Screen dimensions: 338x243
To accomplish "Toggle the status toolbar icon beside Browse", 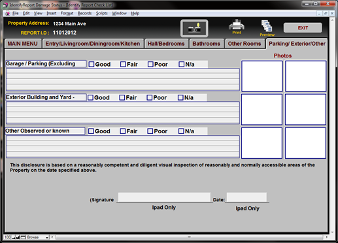I will (23, 237).
